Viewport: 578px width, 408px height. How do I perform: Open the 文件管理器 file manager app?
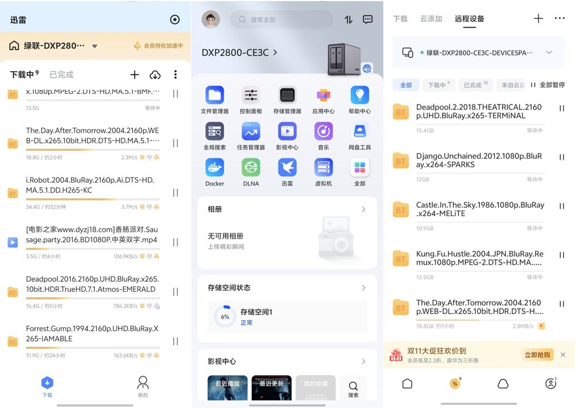[x=215, y=96]
